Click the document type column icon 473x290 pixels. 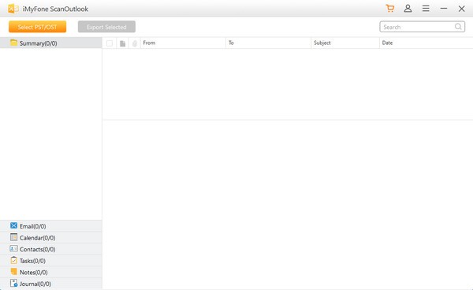[x=122, y=43]
